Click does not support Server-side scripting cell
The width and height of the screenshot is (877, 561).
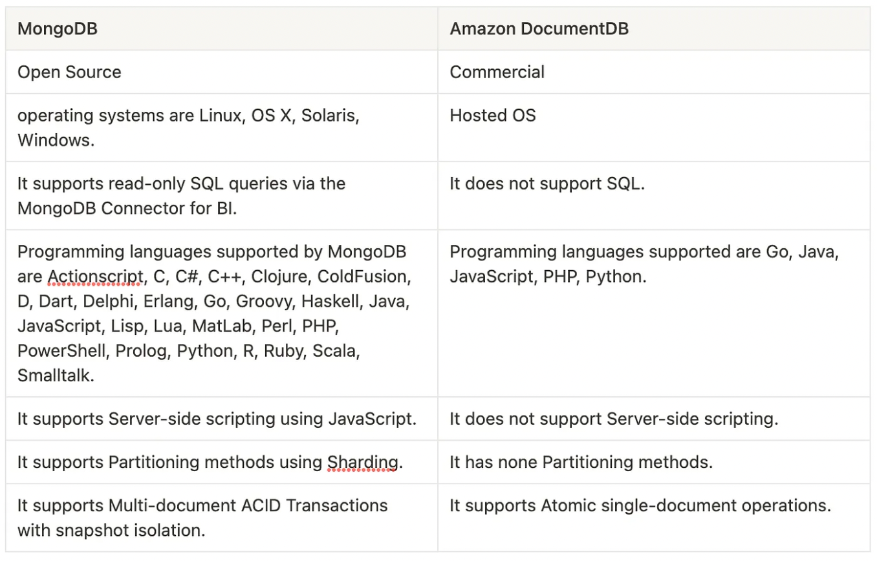(x=654, y=419)
